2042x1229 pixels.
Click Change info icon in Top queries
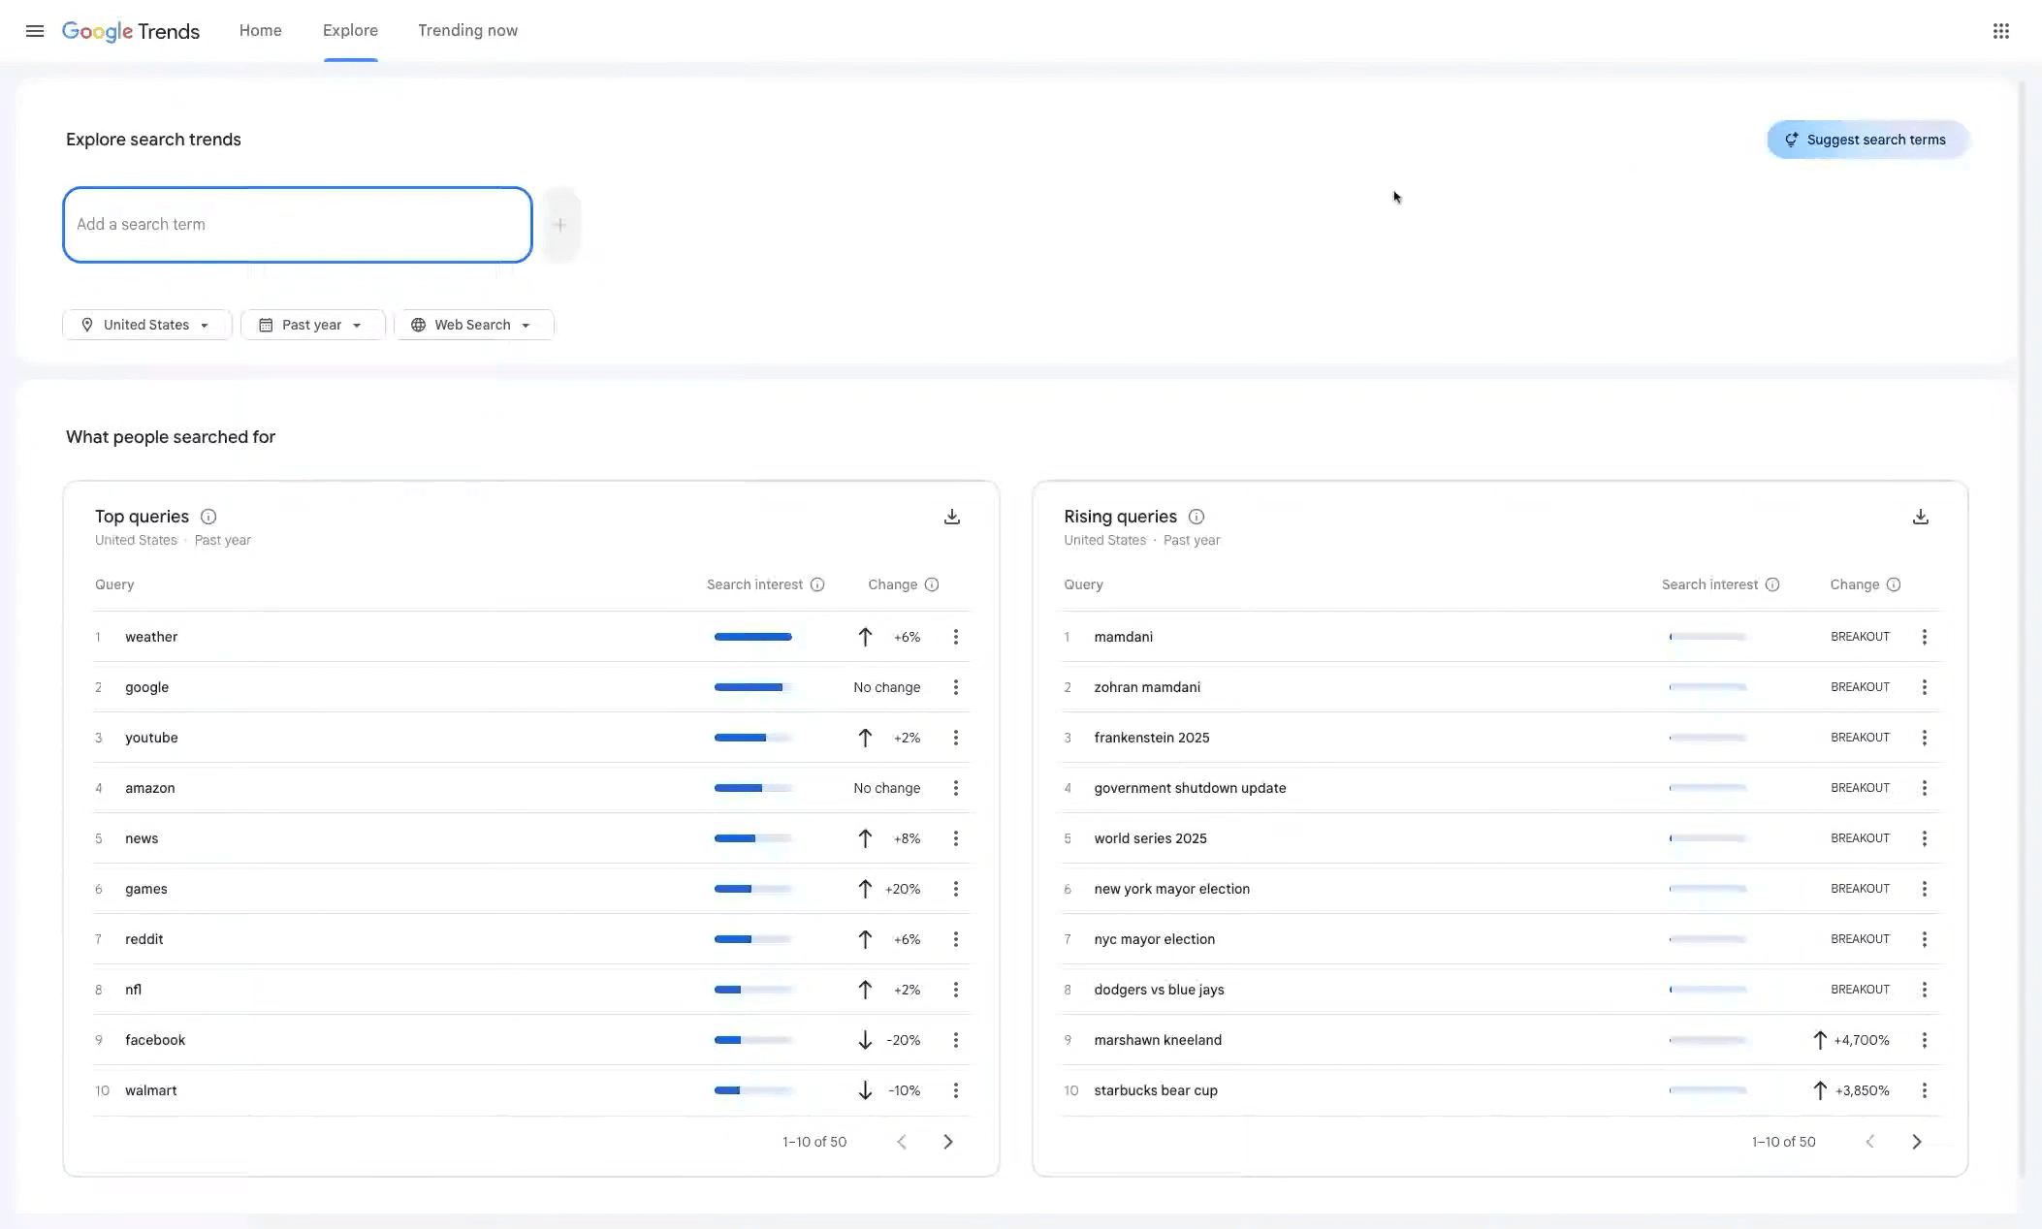931,584
